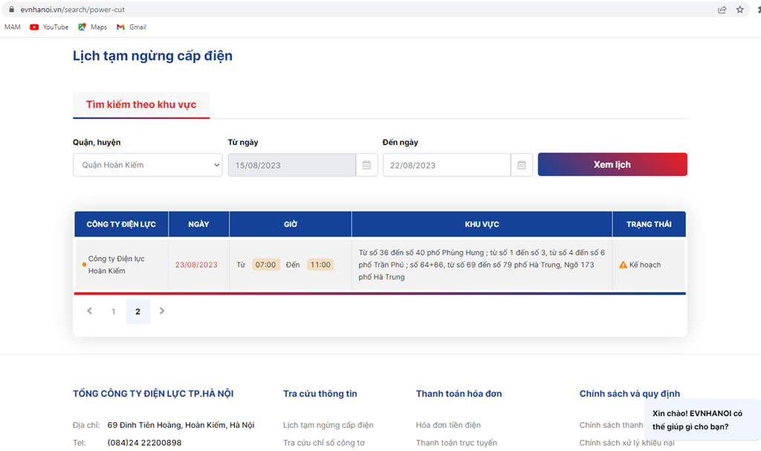Open the YouTube bookmark
761x451 pixels.
point(49,27)
